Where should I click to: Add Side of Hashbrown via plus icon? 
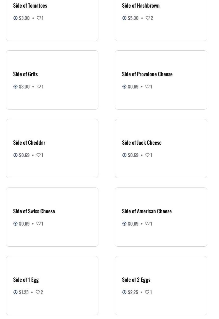coord(124,18)
